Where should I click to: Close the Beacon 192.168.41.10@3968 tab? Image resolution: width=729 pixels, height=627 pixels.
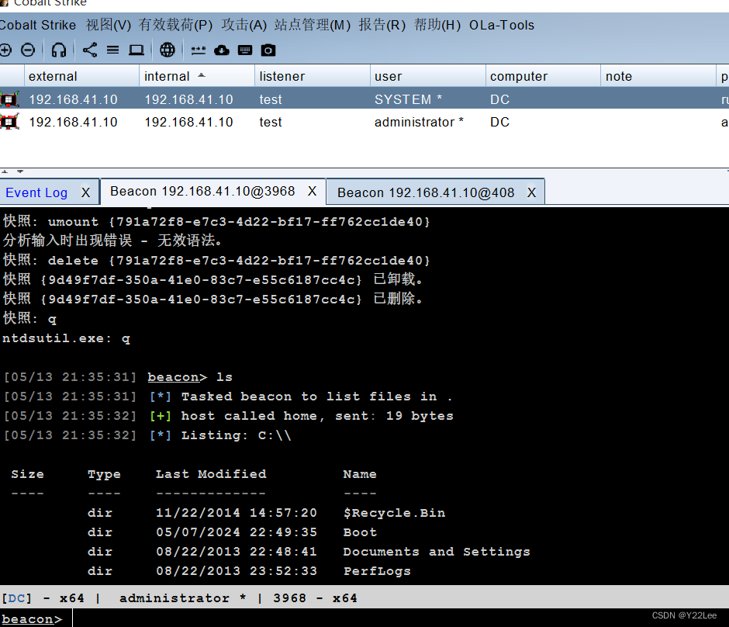click(313, 191)
